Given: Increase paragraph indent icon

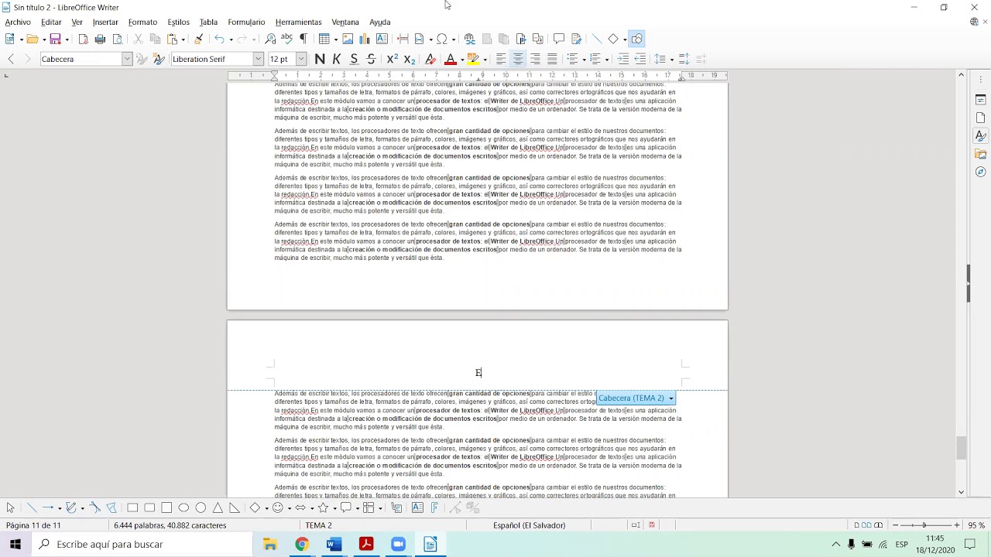Looking at the screenshot, I should [x=623, y=59].
